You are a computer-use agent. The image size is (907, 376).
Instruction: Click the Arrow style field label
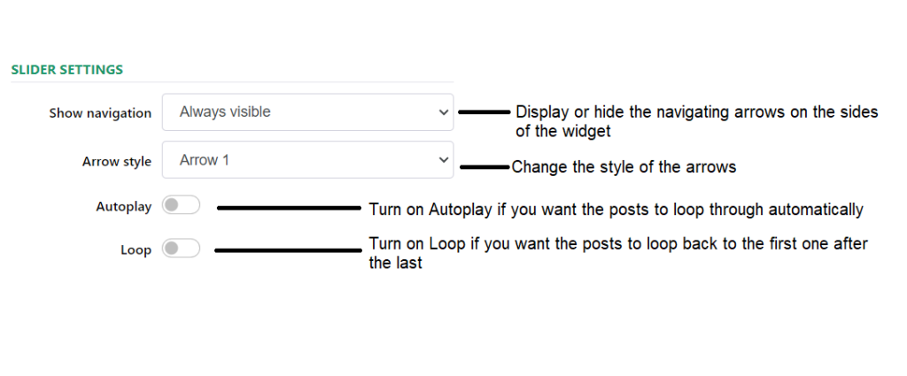pos(117,161)
